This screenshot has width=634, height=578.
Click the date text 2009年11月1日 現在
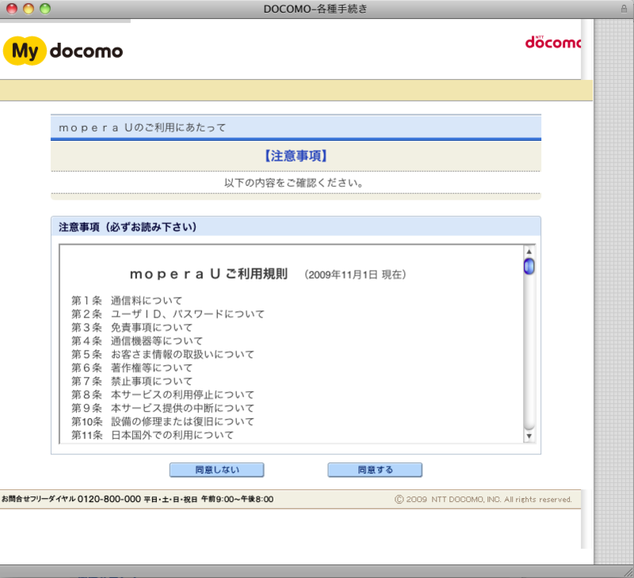(355, 275)
